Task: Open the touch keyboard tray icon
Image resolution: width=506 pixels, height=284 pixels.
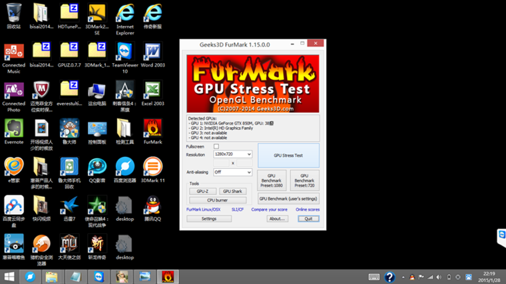Action: [374, 277]
